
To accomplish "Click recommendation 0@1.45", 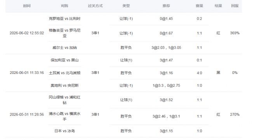I will click(x=166, y=19).
